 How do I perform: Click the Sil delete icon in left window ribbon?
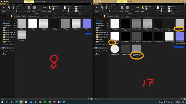(x=40, y=8)
